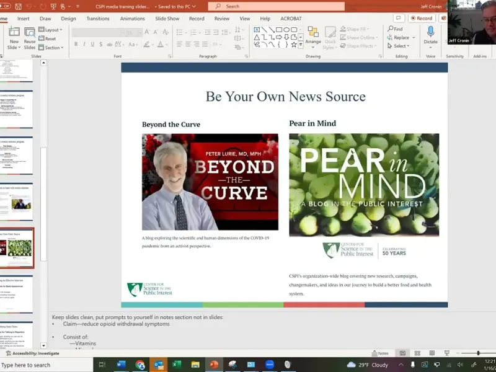
Task: Toggle numbered list
Action: point(193,32)
